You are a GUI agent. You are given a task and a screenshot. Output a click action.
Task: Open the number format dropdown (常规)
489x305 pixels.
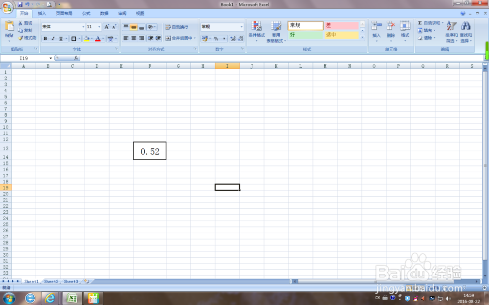pos(242,27)
